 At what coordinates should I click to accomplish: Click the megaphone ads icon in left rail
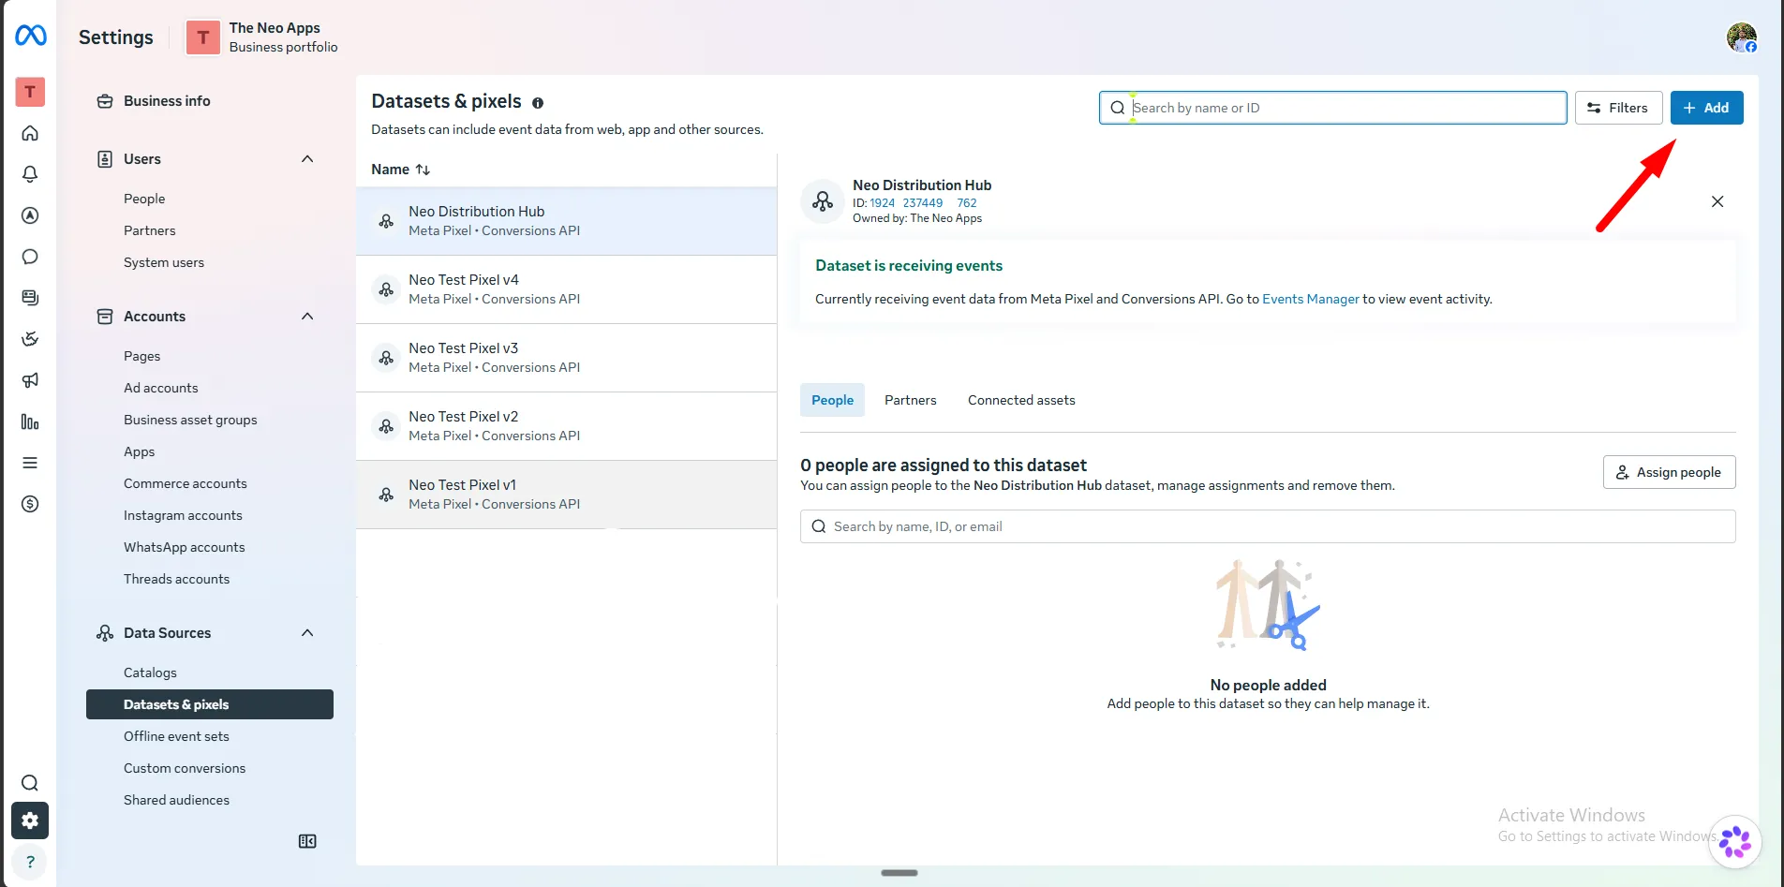click(x=30, y=380)
